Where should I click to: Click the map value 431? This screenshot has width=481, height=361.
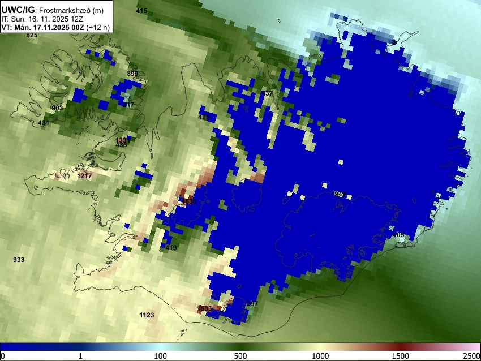[x=44, y=123]
